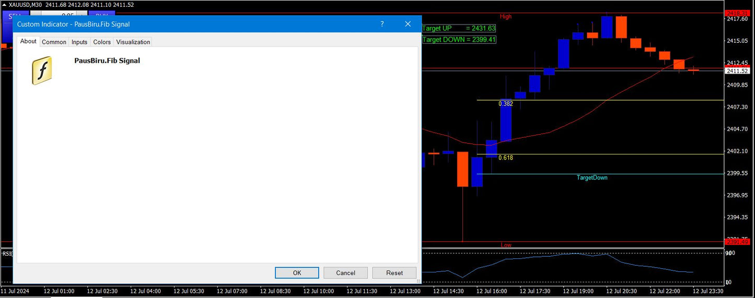This screenshot has width=755, height=298.
Task: Click the Cancel button
Action: pos(345,272)
